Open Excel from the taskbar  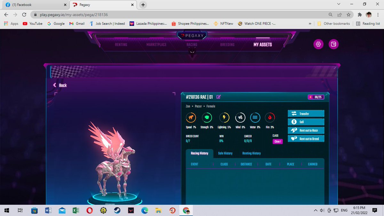click(x=76, y=210)
